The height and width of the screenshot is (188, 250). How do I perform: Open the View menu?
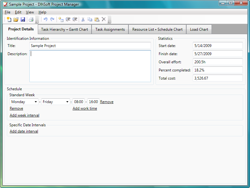(30, 12)
